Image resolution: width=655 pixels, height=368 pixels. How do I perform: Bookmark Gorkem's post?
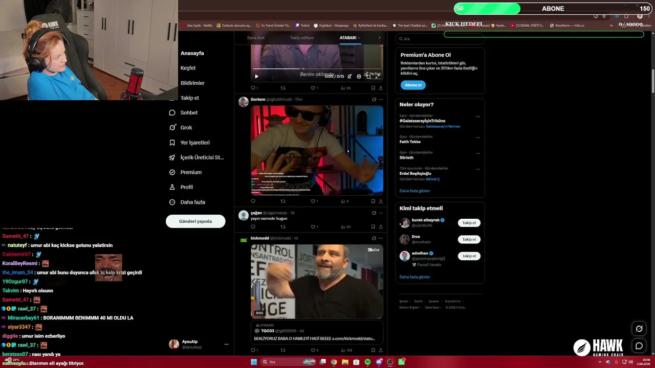coord(373,201)
